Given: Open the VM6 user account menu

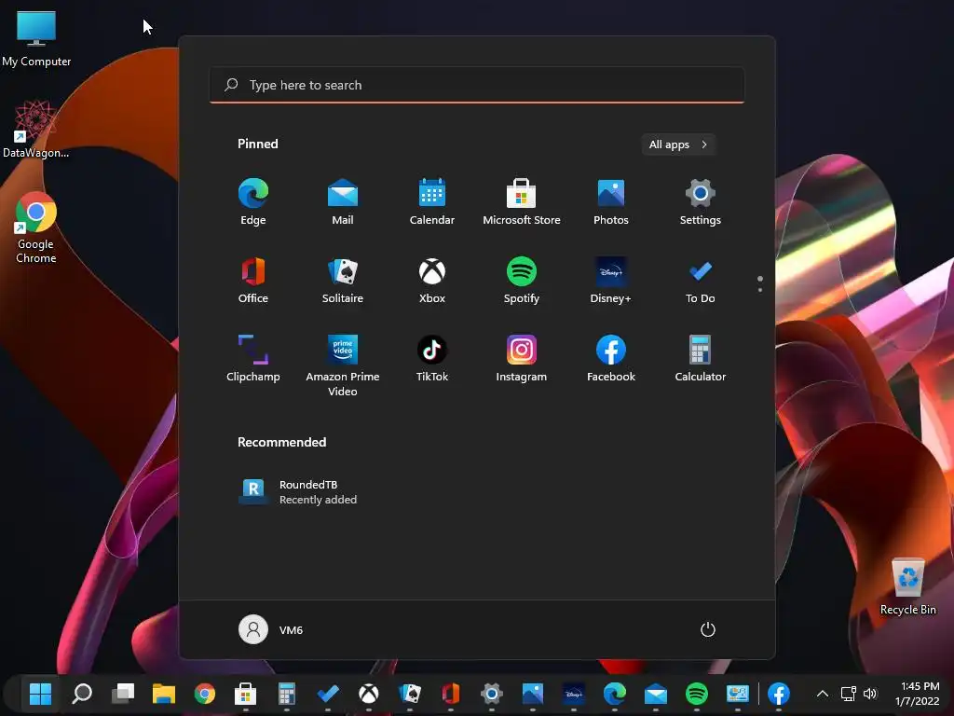Looking at the screenshot, I should point(271,629).
